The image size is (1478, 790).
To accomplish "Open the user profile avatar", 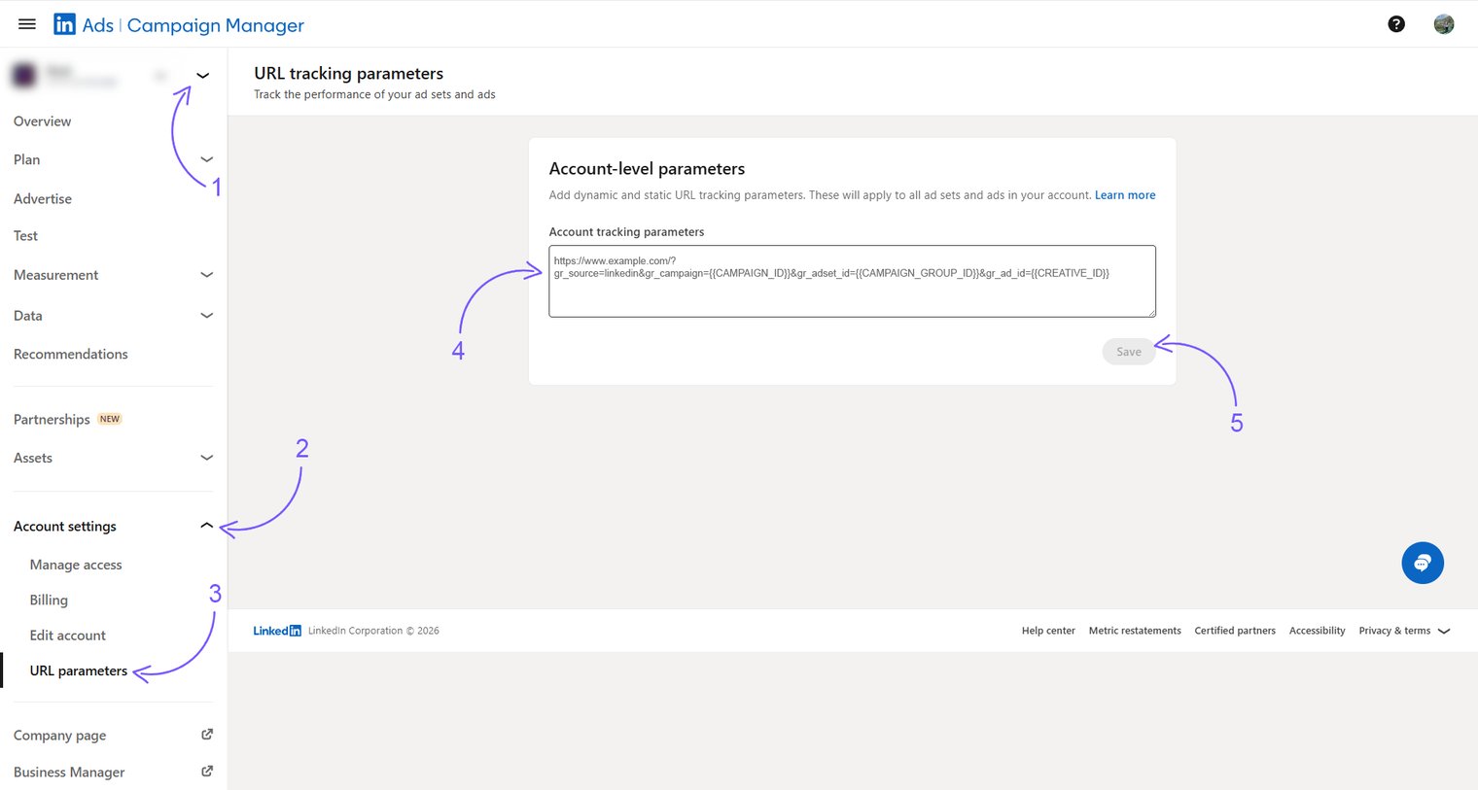I will (1443, 24).
